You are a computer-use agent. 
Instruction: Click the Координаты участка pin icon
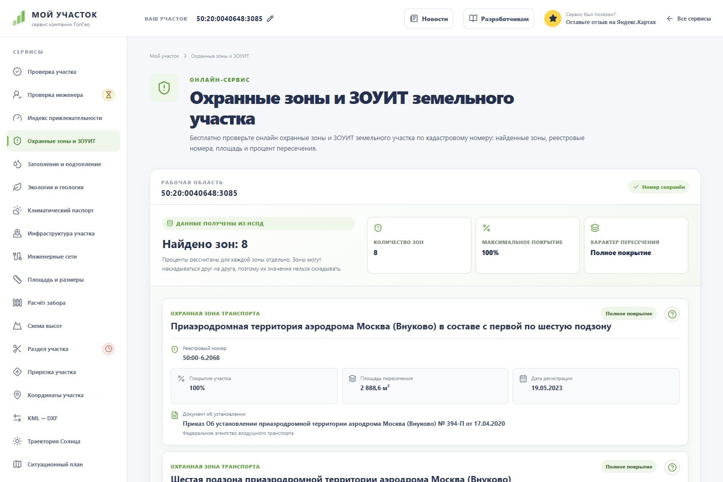[x=17, y=395]
